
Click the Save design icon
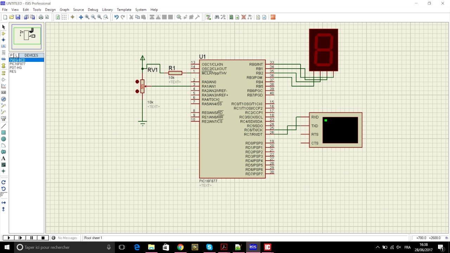click(x=18, y=17)
